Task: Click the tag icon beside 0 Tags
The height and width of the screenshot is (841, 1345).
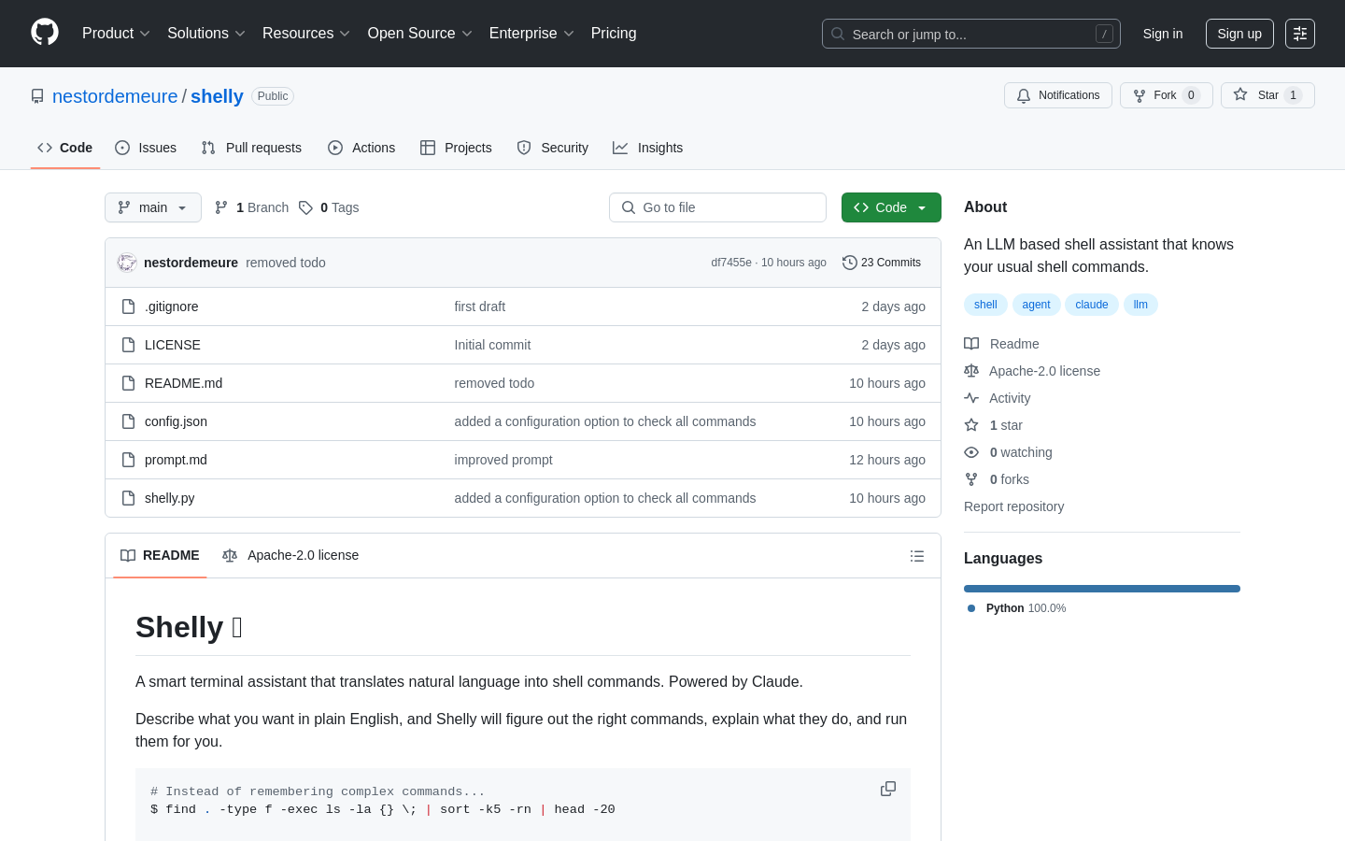Action: [x=305, y=207]
